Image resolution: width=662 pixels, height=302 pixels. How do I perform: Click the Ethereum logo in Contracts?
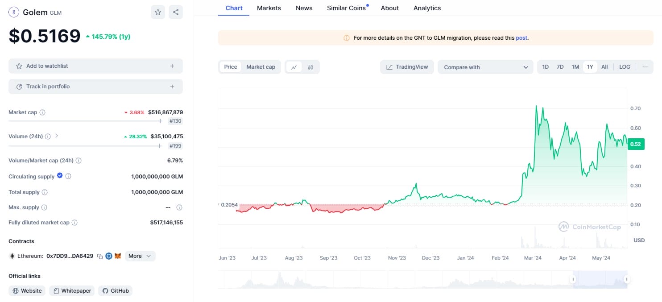pyautogui.click(x=12, y=256)
